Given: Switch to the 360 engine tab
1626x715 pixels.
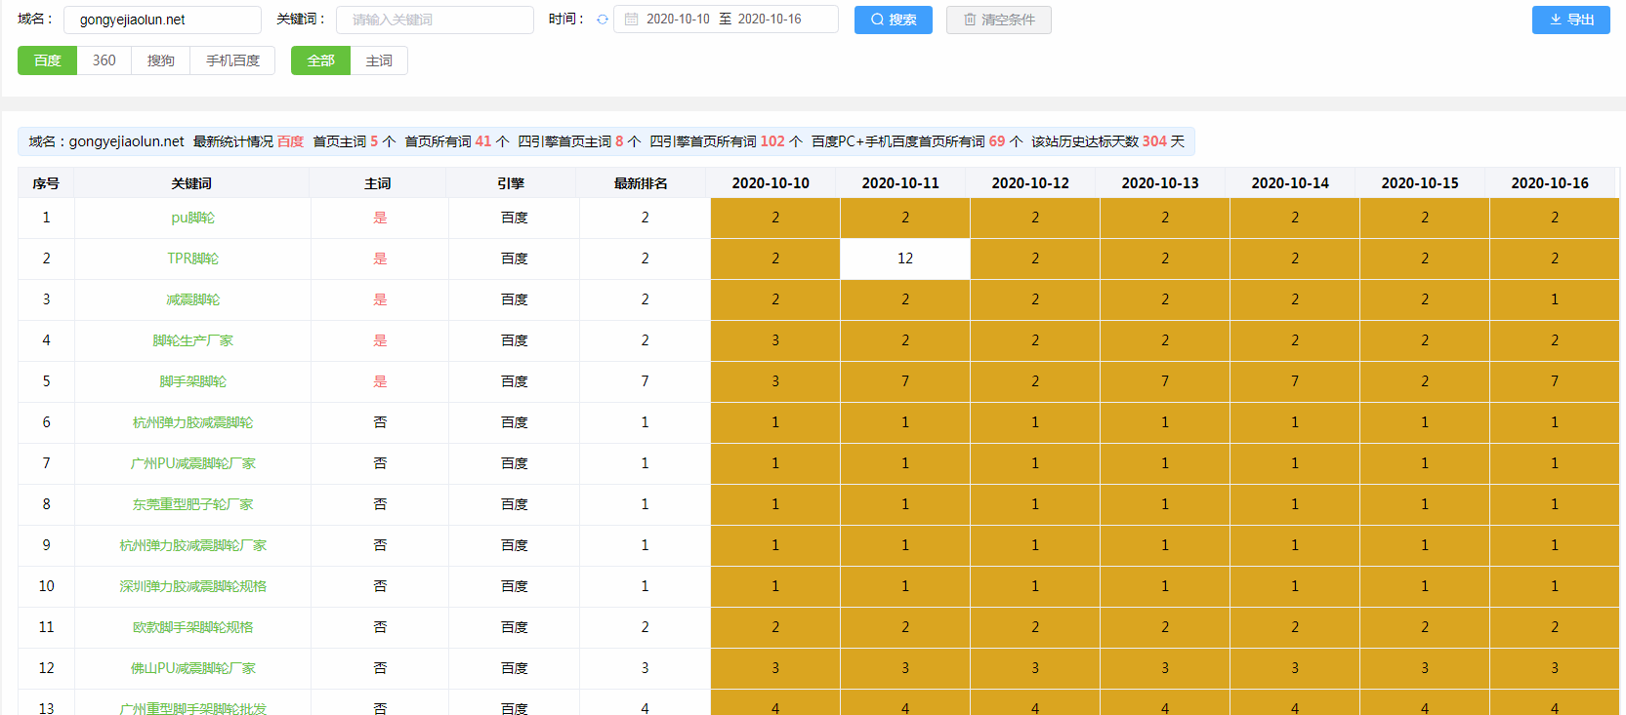Looking at the screenshot, I should tap(104, 60).
